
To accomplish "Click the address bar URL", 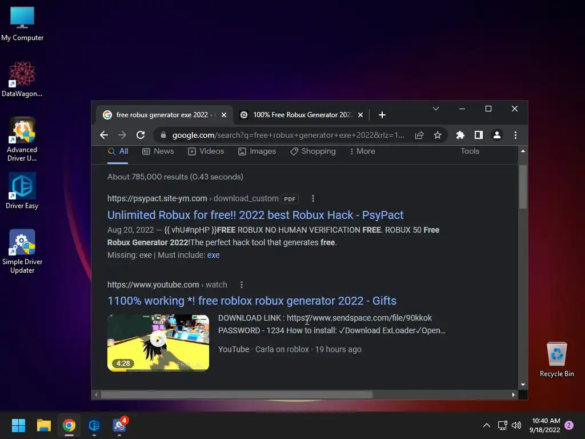I will [288, 135].
